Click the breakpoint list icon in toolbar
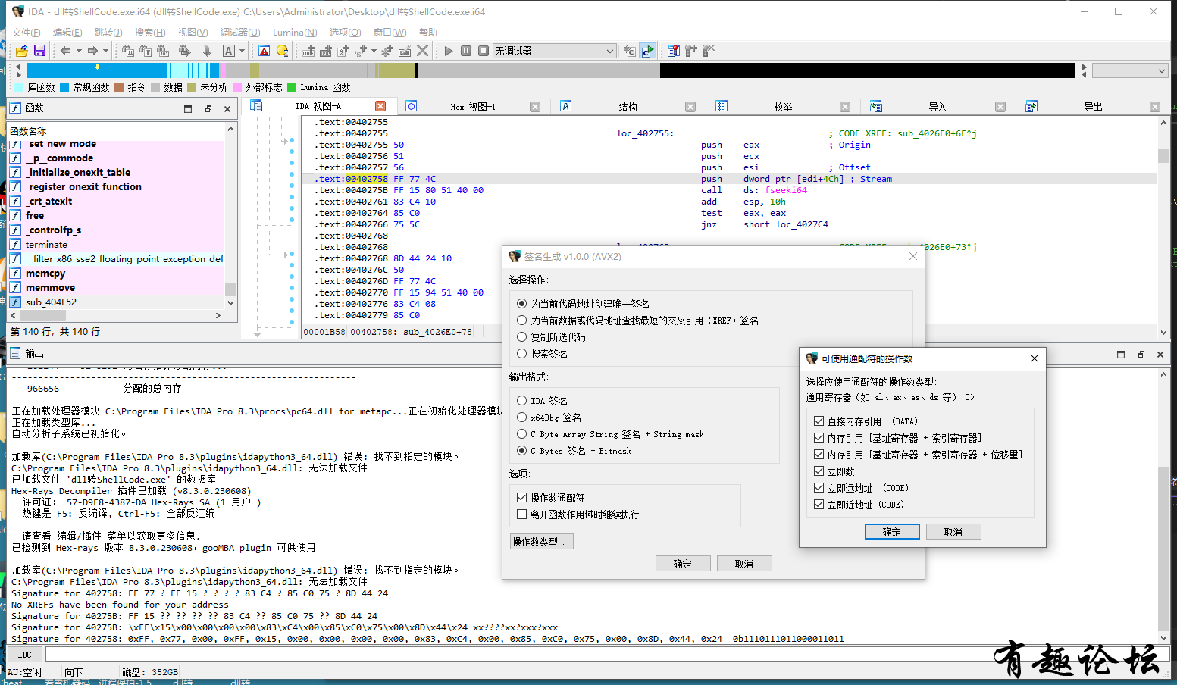This screenshot has width=1177, height=685. click(x=673, y=51)
